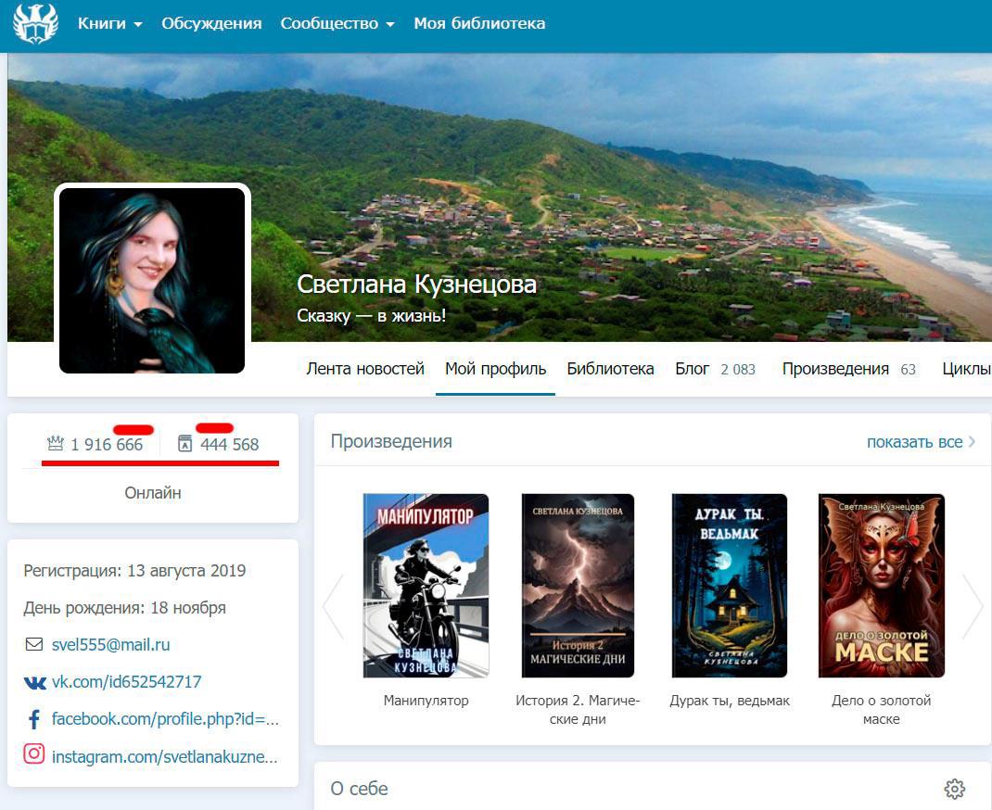The height and width of the screenshot is (810, 992).
Task: Click the Произведения section heading
Action: click(391, 441)
